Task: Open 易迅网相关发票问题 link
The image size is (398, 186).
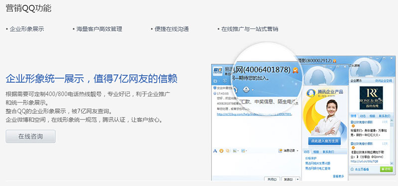Action: pyautogui.click(x=318, y=163)
